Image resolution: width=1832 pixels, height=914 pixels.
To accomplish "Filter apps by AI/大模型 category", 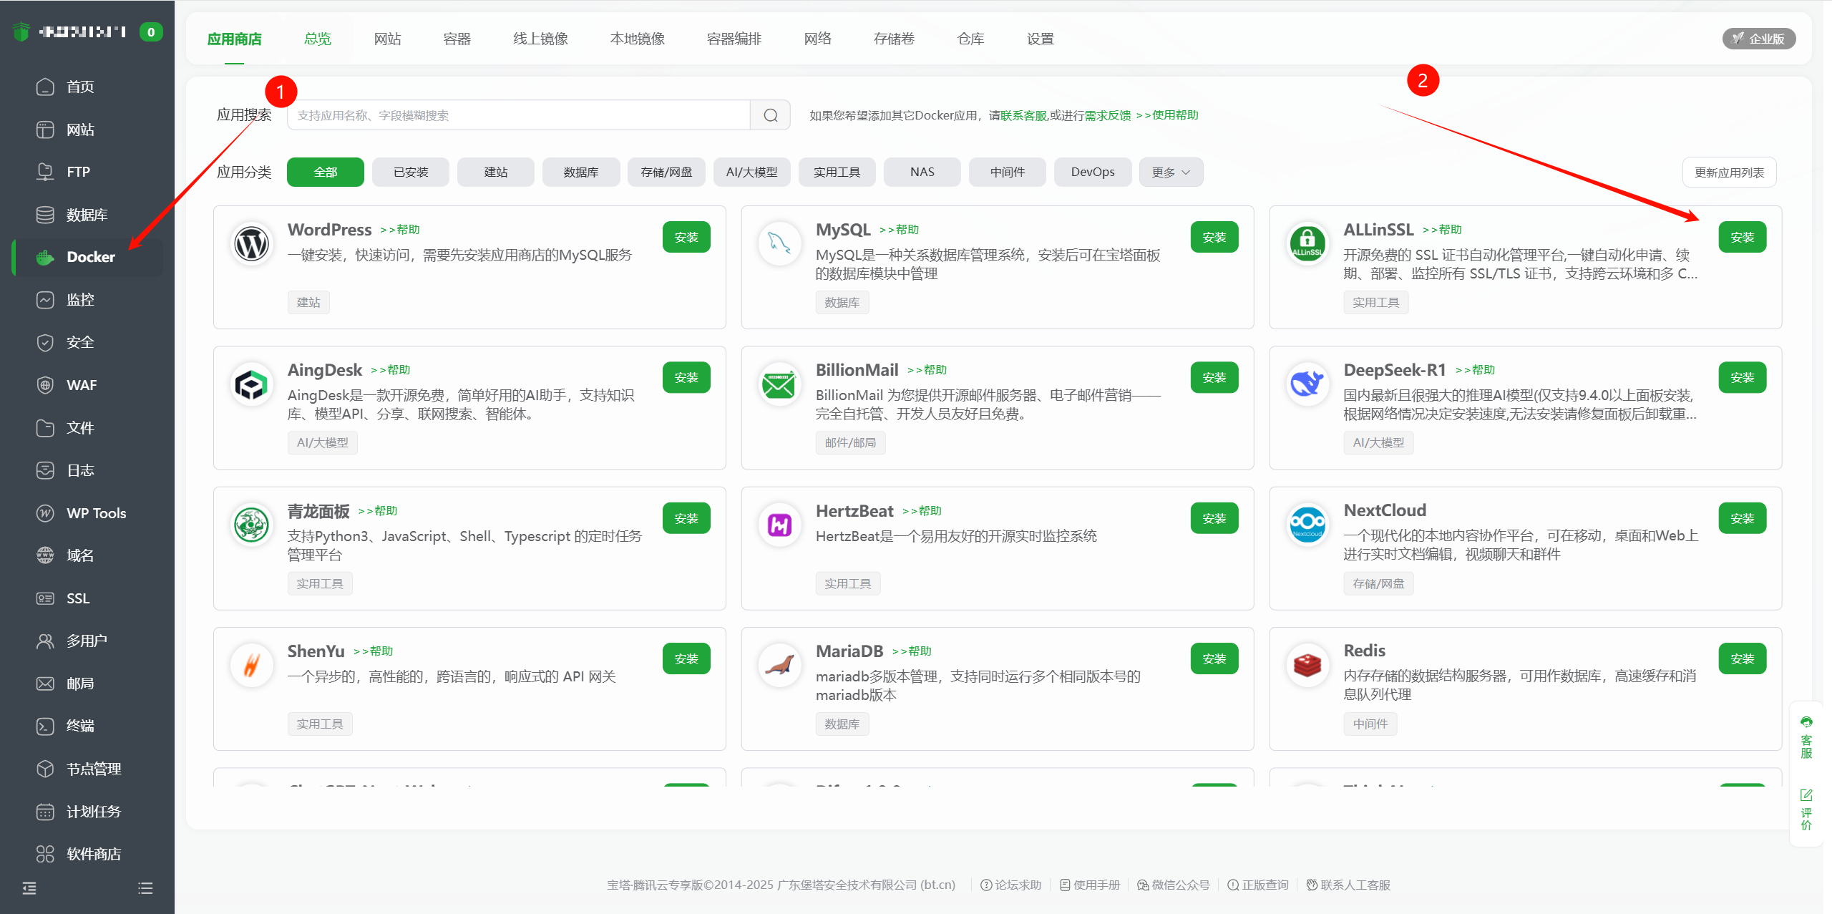I will pos(751,172).
